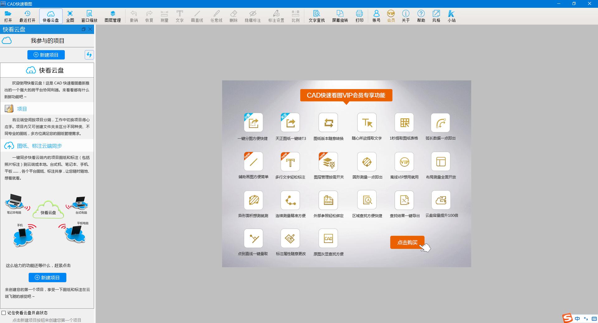The width and height of the screenshot is (598, 323).
Task: Select 图纸版本随意转换 feature icon
Action: [x=328, y=122]
